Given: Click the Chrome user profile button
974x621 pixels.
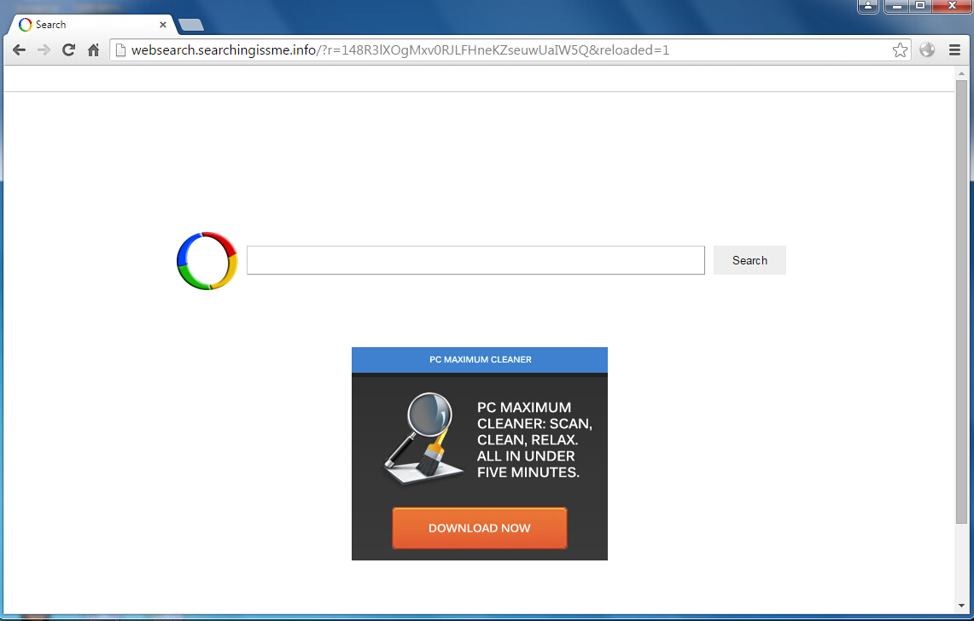Looking at the screenshot, I should point(868,6).
